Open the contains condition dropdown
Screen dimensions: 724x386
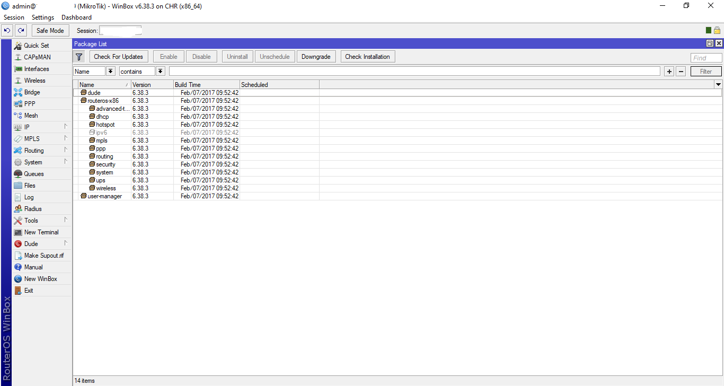[x=161, y=71]
